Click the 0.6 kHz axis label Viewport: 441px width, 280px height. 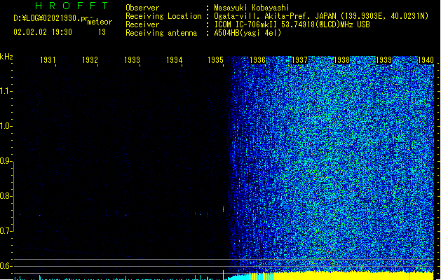tap(6, 266)
